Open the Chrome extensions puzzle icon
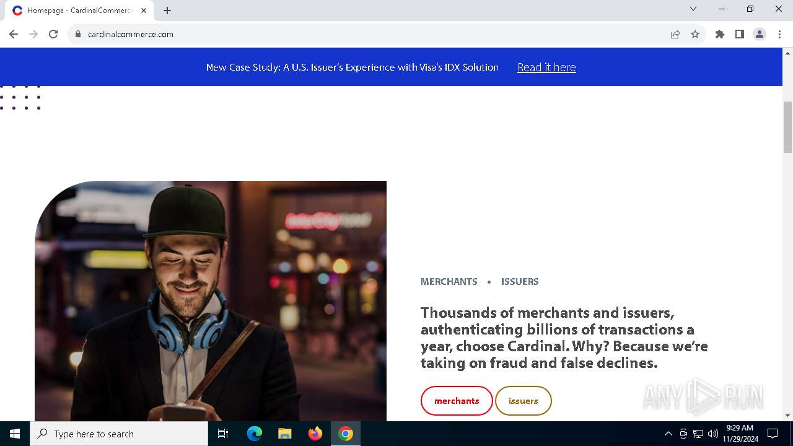793x446 pixels. pos(720,34)
